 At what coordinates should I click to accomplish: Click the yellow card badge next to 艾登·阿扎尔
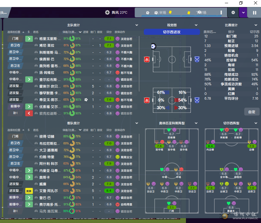pos(29,191)
